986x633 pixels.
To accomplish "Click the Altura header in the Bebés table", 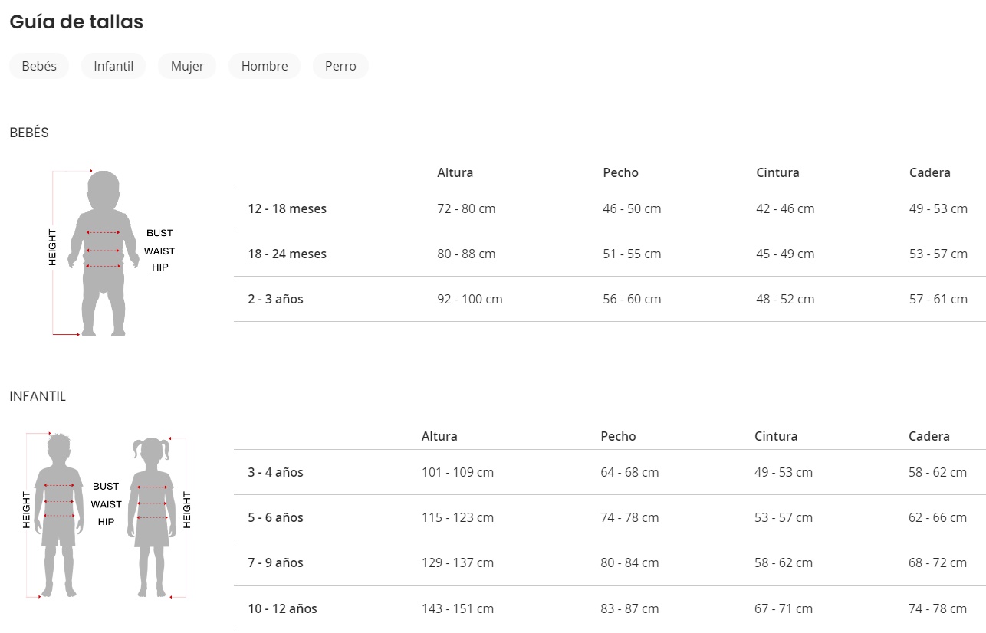I will [455, 172].
